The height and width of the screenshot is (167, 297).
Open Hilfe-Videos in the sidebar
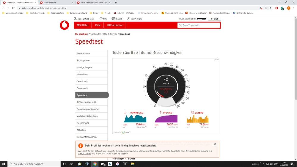[x=91, y=74]
